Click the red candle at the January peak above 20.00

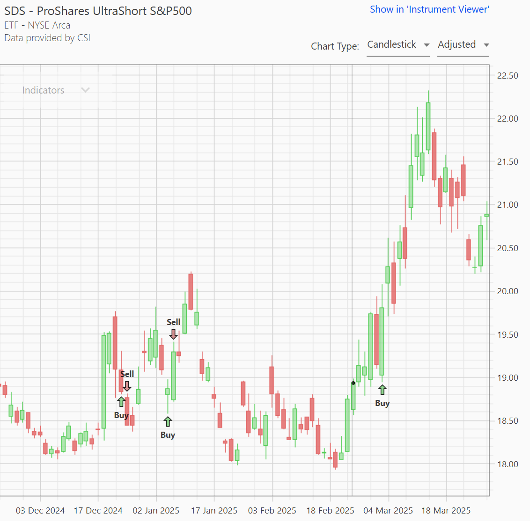191,291
